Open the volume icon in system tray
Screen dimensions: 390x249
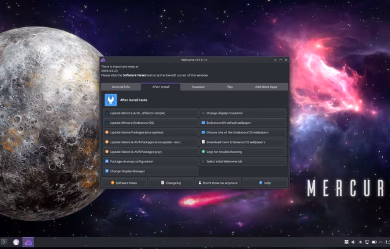pyautogui.click(x=353, y=242)
